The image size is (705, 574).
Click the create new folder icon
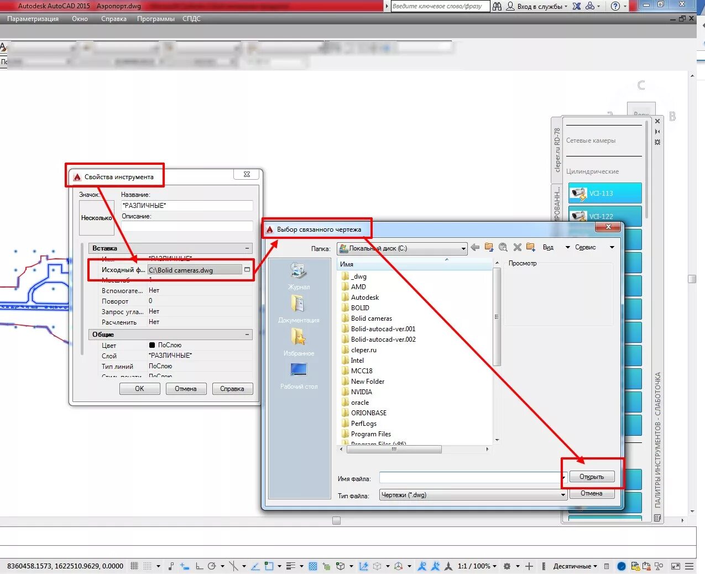coord(531,247)
